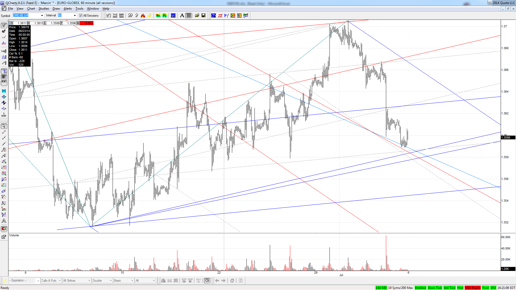Open the Studies menu
Screen dimensions: 516x290
pos(44,9)
